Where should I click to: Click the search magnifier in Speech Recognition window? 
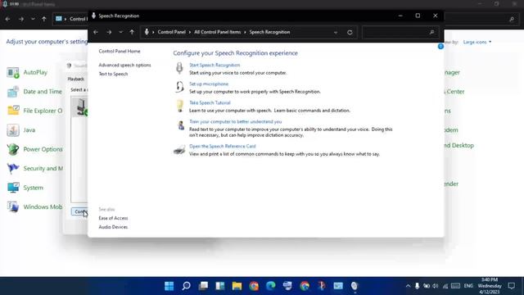[x=431, y=33]
